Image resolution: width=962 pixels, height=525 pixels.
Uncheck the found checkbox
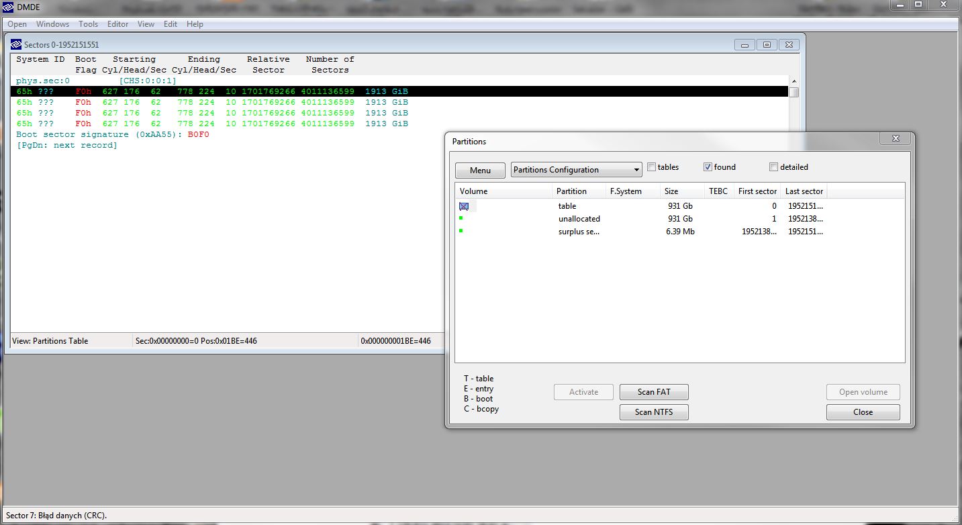708,167
